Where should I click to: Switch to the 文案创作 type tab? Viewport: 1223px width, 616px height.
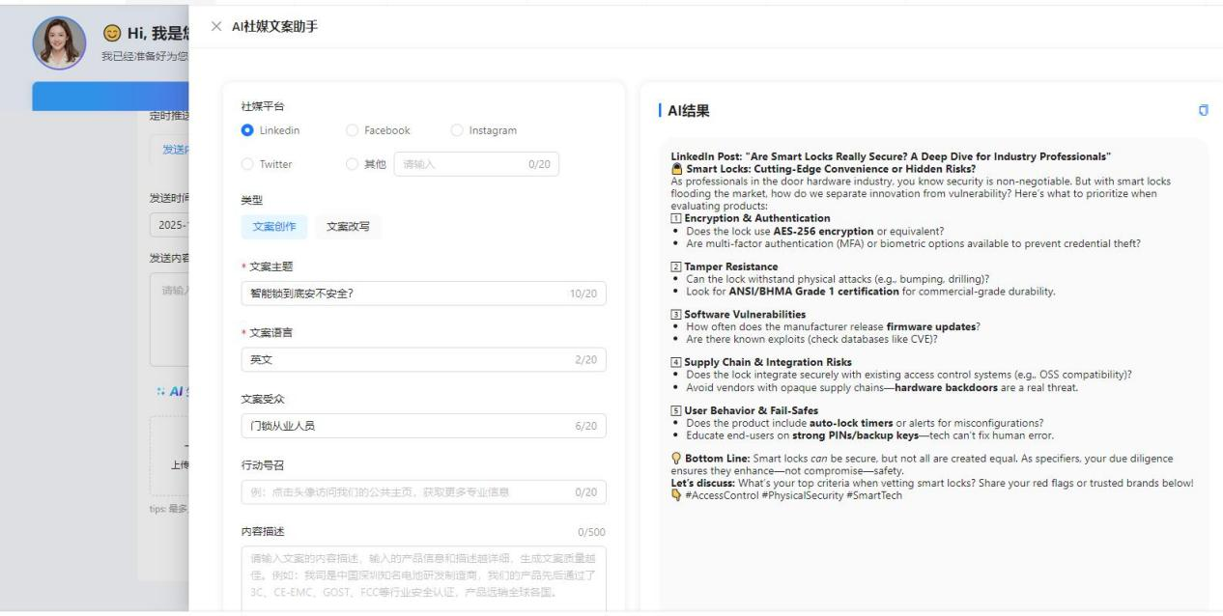pos(273,227)
